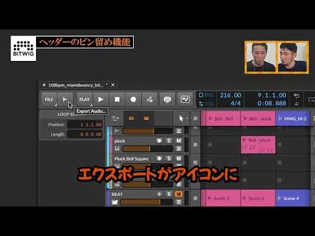Screen dimensions: 315x236
Task: Select the pluck track name
Action: click(119, 141)
